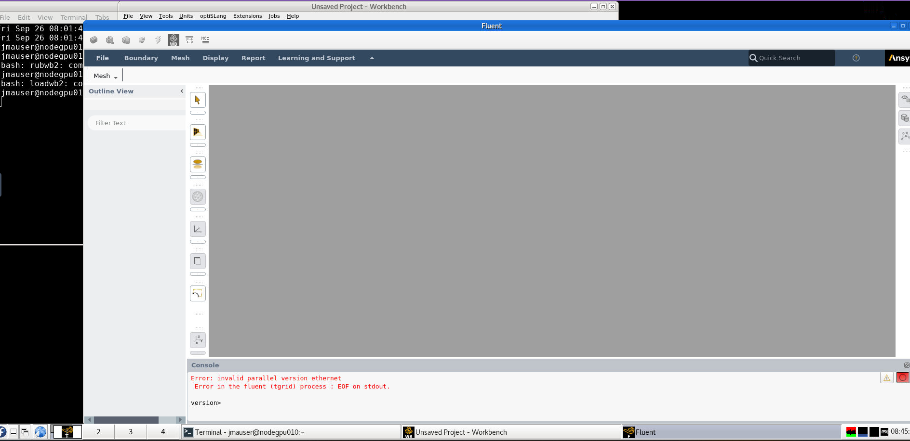Switch to workspace 2
The image size is (910, 441).
98,432
